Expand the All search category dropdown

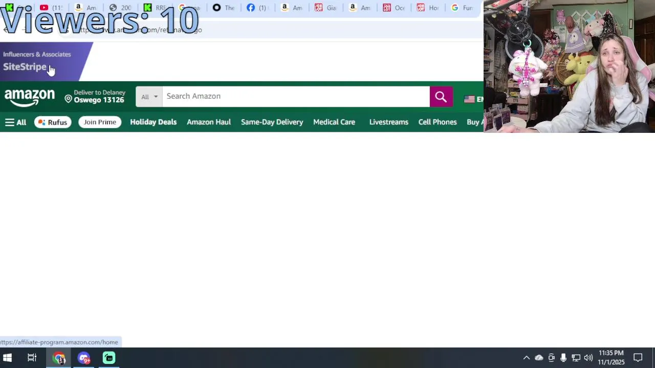(x=149, y=97)
